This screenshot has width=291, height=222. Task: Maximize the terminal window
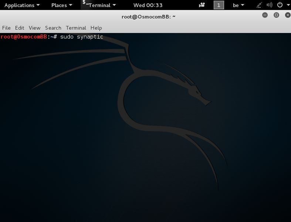click(x=276, y=15)
